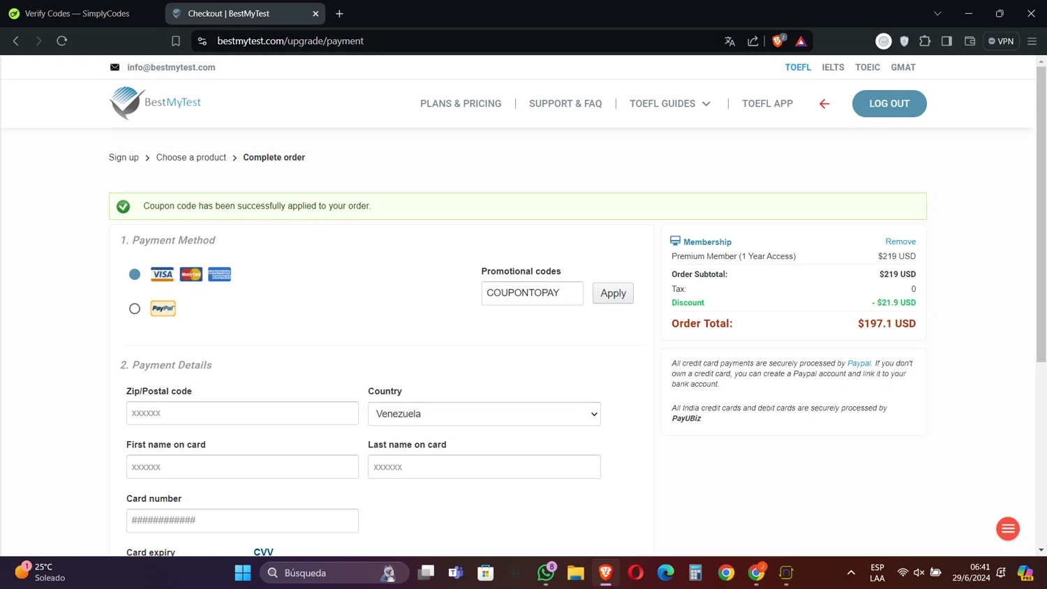The image size is (1047, 589).
Task: Select the PayPal payment radio button
Action: coord(135,308)
